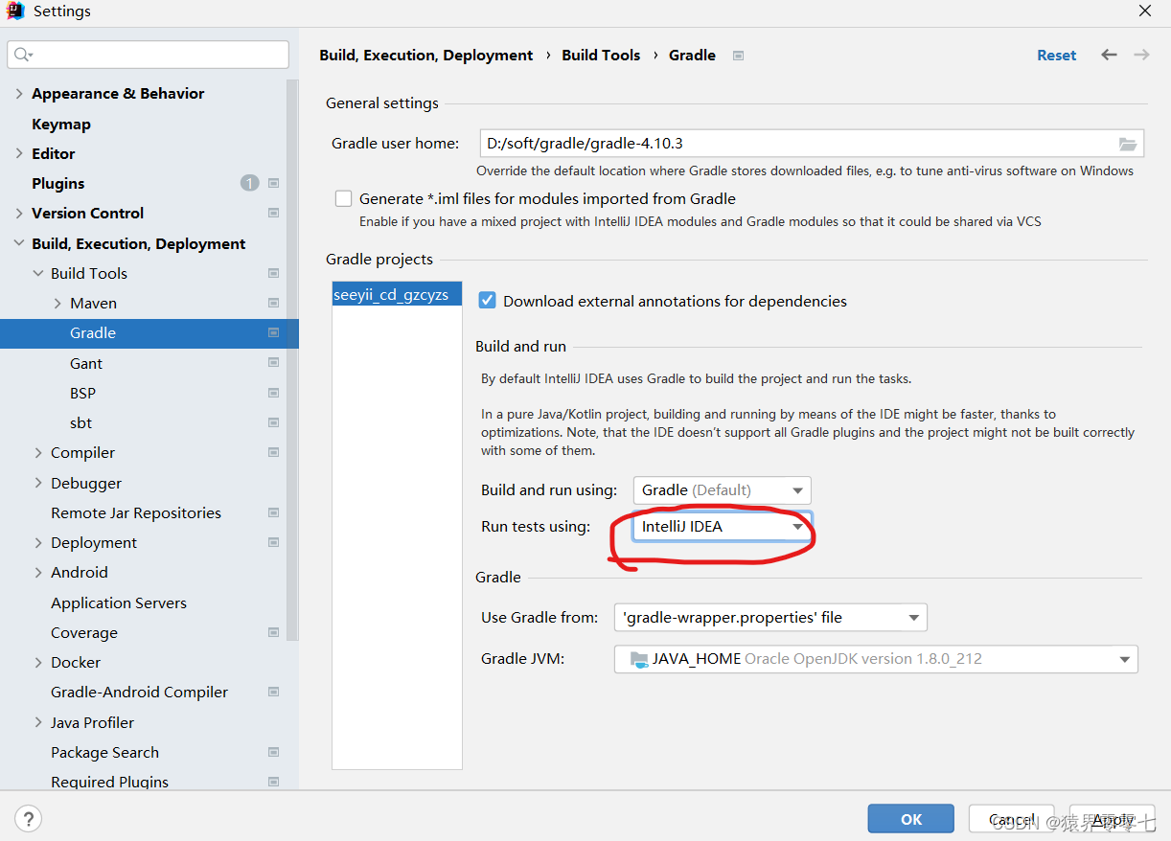The width and height of the screenshot is (1171, 841).
Task: Click the project icon next to Maven
Action: [x=273, y=303]
